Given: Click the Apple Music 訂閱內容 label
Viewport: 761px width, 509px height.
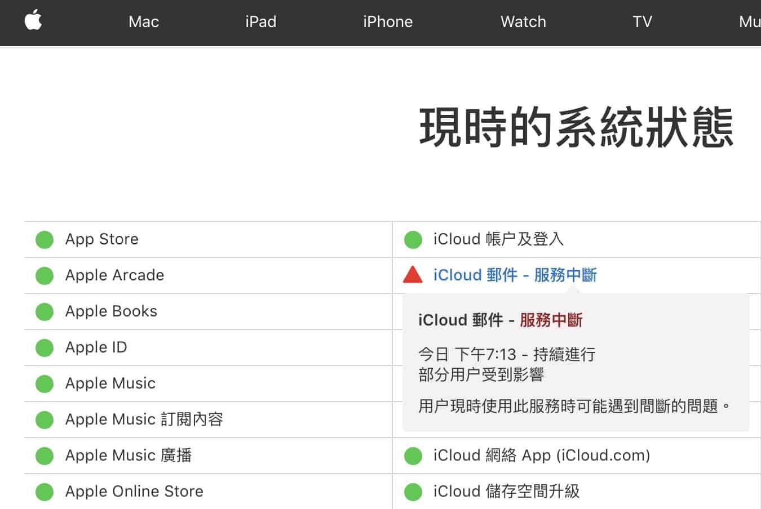Looking at the screenshot, I should tap(144, 419).
